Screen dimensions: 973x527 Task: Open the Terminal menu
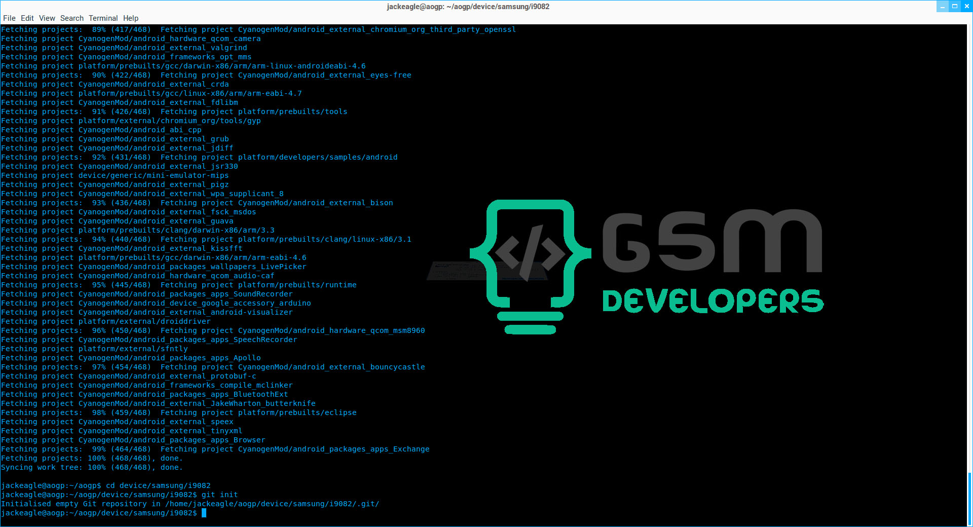[x=103, y=18]
